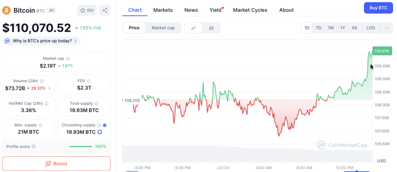
Task: Click the Buy BTC button
Action: pyautogui.click(x=378, y=8)
